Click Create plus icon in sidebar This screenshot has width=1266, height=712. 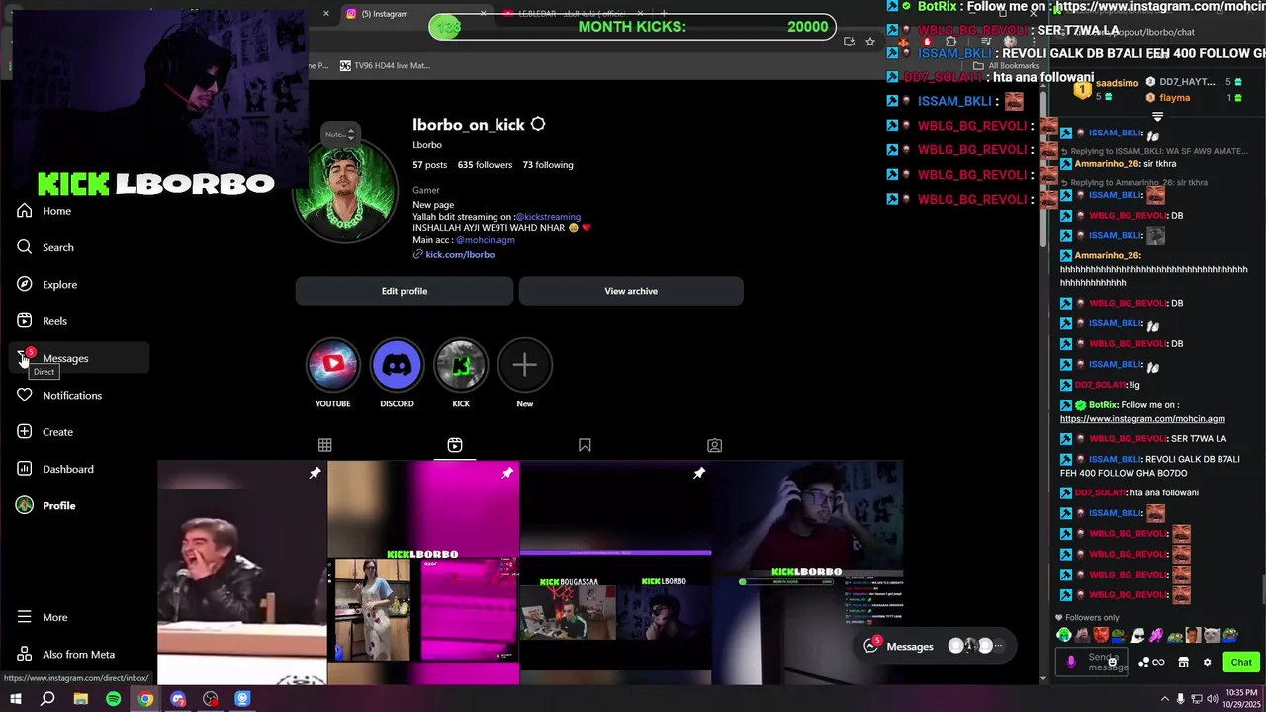(x=25, y=432)
